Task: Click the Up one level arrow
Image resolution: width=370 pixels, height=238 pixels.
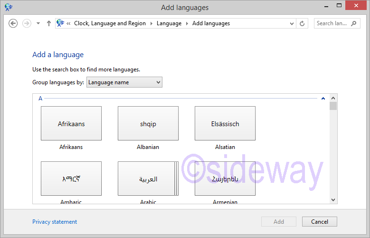Action: pos(48,23)
